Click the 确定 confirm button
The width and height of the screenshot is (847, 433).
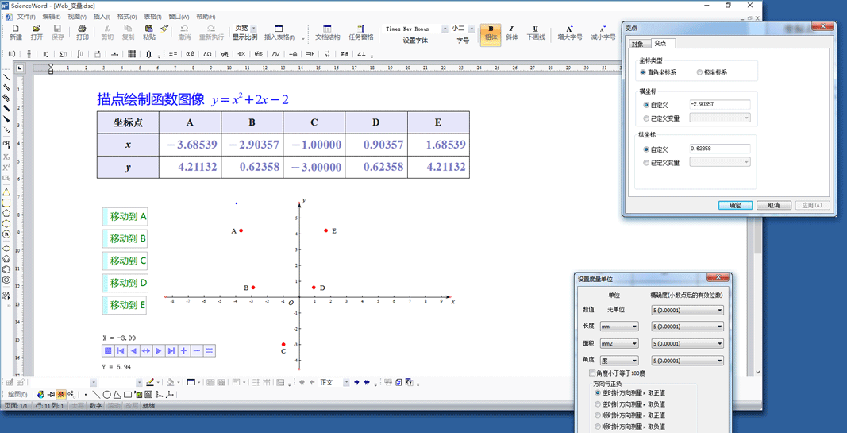(x=735, y=205)
